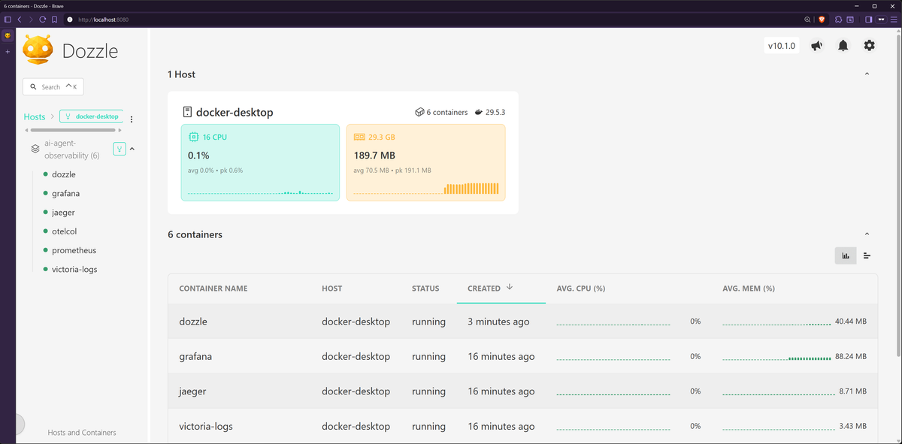Screen dimensions: 902x444
Task: Open grafana row in containers table
Action: [x=522, y=356]
